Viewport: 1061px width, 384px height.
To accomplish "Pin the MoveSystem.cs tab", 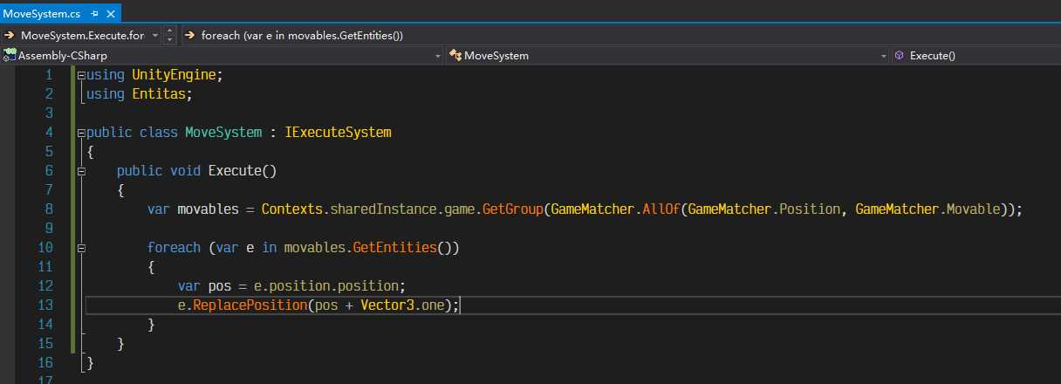I will pos(93,12).
